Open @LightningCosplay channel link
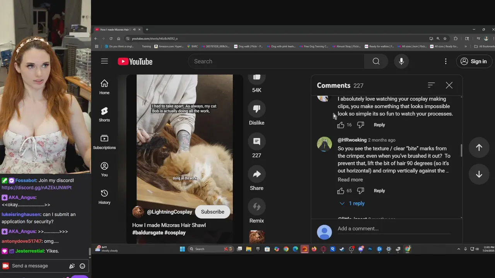 pos(169,212)
